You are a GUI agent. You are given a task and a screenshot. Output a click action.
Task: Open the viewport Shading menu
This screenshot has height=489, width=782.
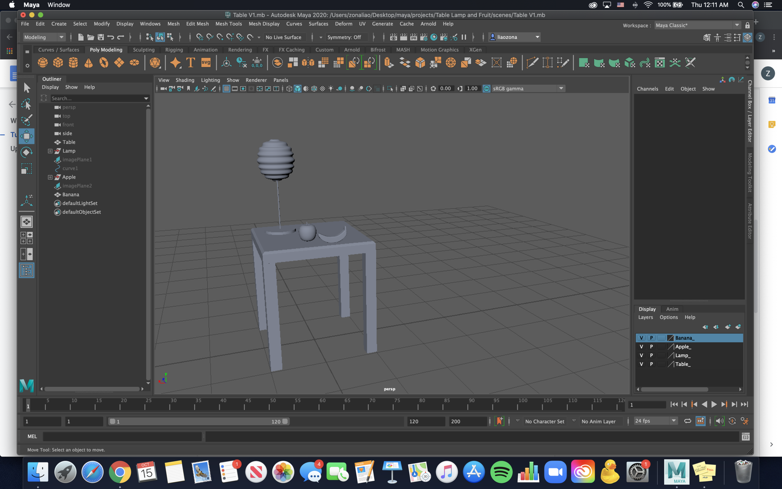pyautogui.click(x=185, y=80)
